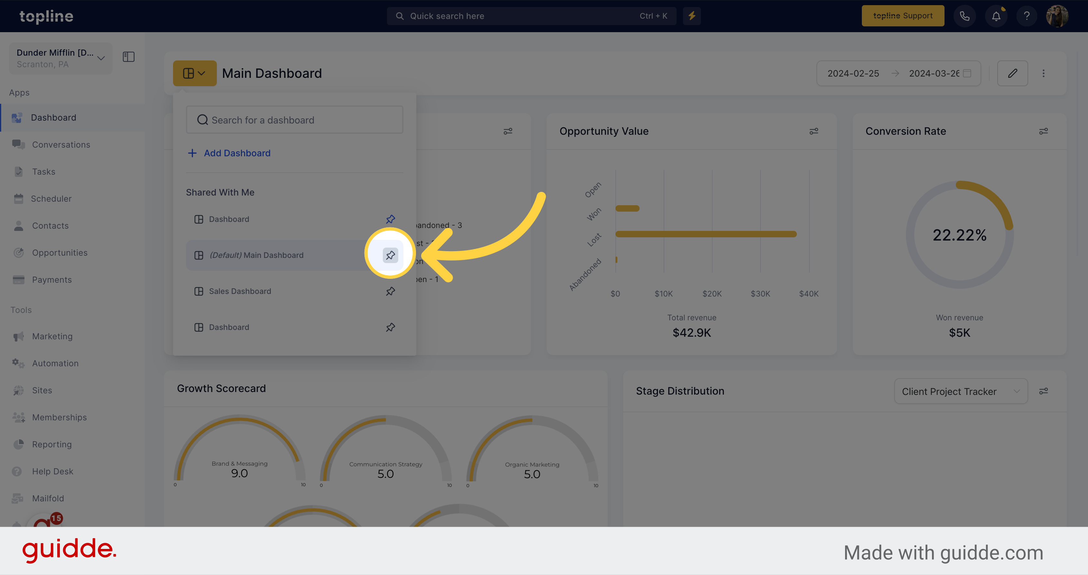Toggle sidebar collapse button
This screenshot has width=1088, height=575.
click(x=129, y=57)
